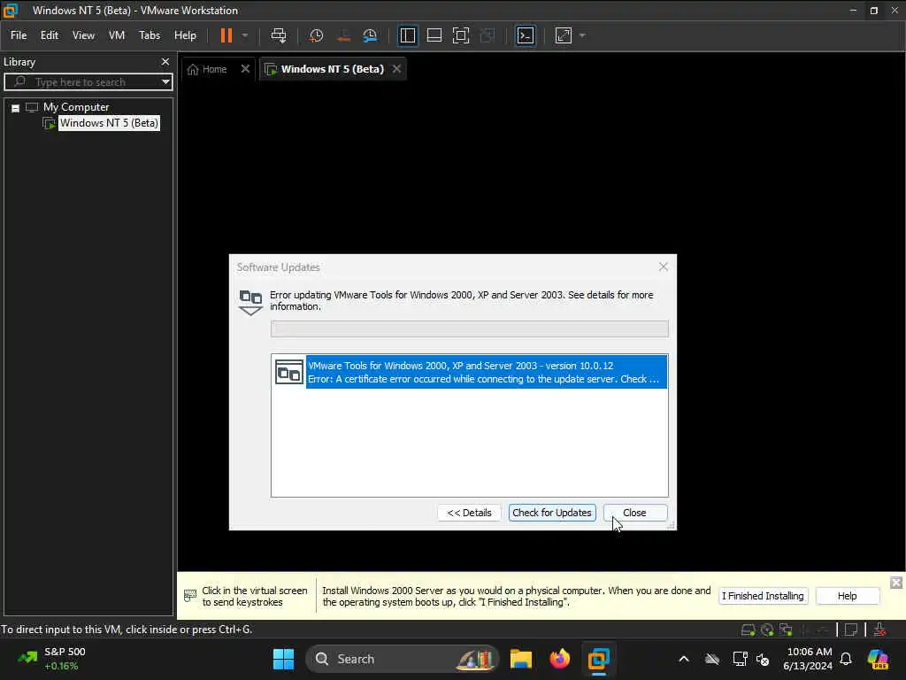Open File Explorer from the taskbar
This screenshot has height=680, width=906.
click(x=520, y=659)
